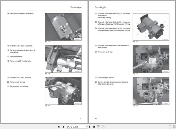Go to the next page
This screenshot has width=176, height=129.
[x=89, y=127]
